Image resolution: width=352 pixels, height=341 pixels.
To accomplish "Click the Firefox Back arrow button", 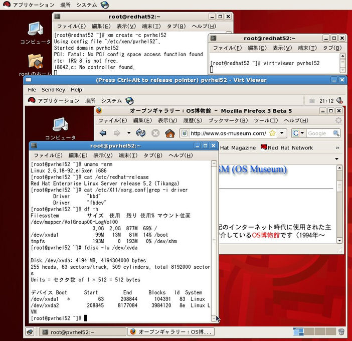I will [103, 133].
